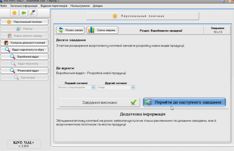Viewport: 234px width, 151px height.
Task: Click the disabled Рейтинг sidebar button
Action: coord(24,29)
